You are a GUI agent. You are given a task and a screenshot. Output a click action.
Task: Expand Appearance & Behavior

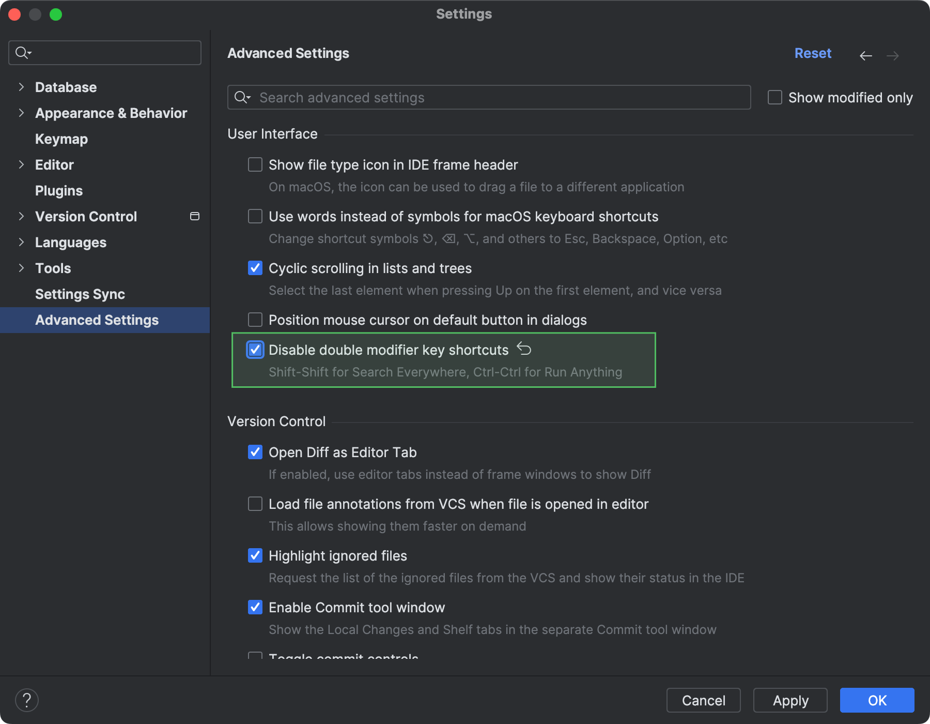click(21, 113)
